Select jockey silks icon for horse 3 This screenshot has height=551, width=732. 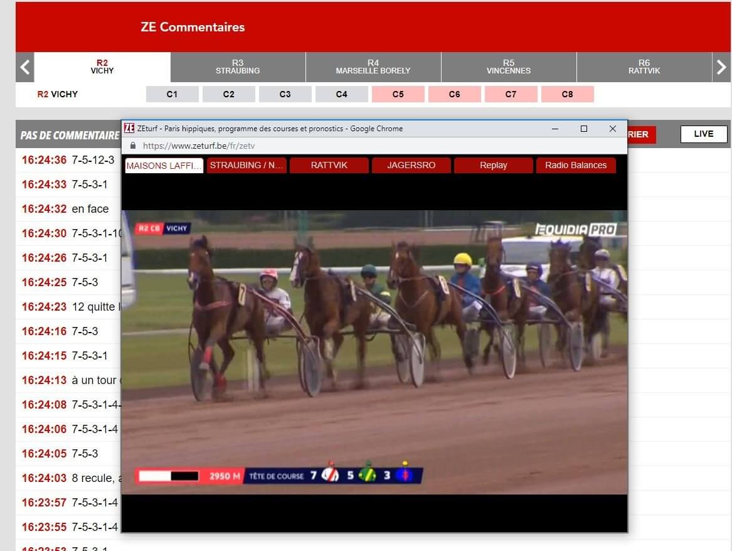pyautogui.click(x=405, y=475)
